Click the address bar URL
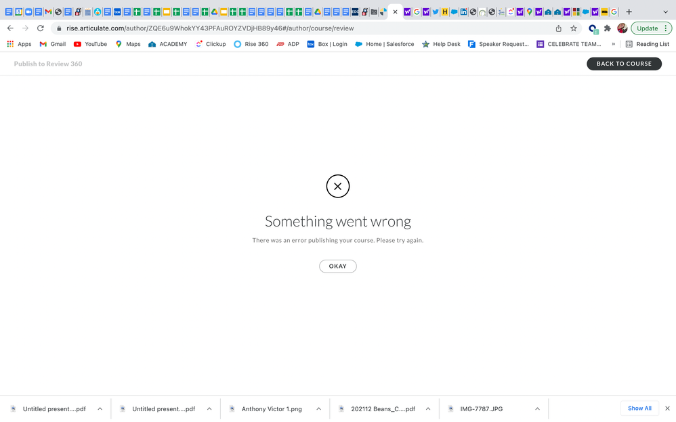The image size is (676, 422). (210, 28)
